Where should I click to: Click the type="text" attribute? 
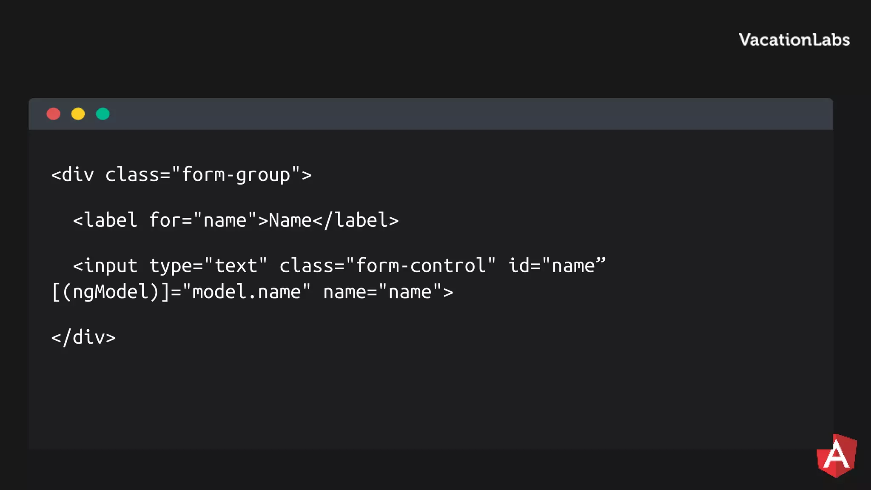(208, 266)
